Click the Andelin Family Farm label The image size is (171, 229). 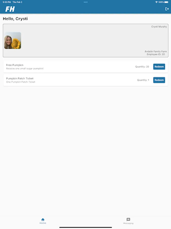156,51
